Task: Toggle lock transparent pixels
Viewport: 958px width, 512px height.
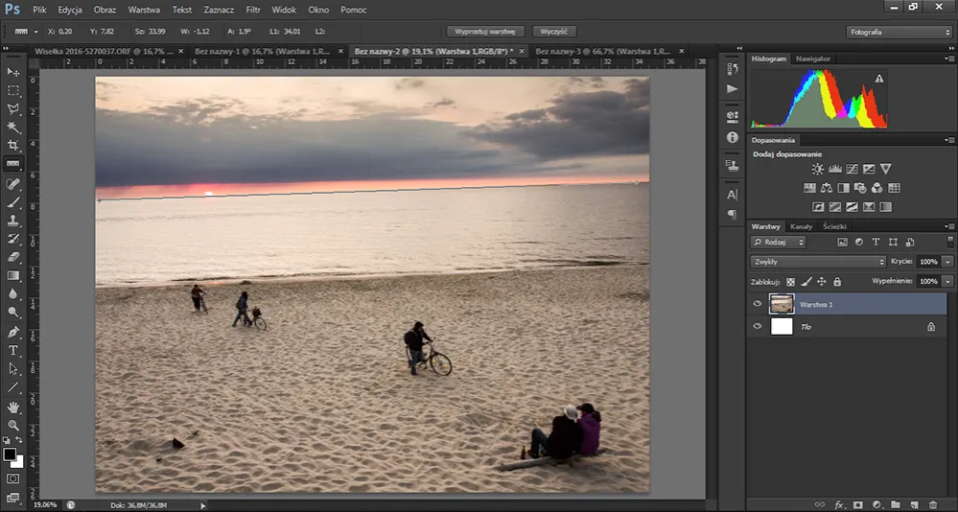Action: [x=790, y=282]
